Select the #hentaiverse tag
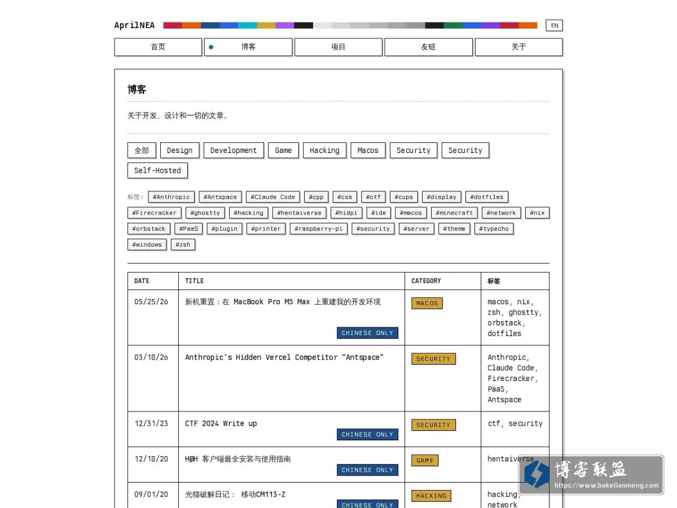677x508 pixels. click(300, 213)
